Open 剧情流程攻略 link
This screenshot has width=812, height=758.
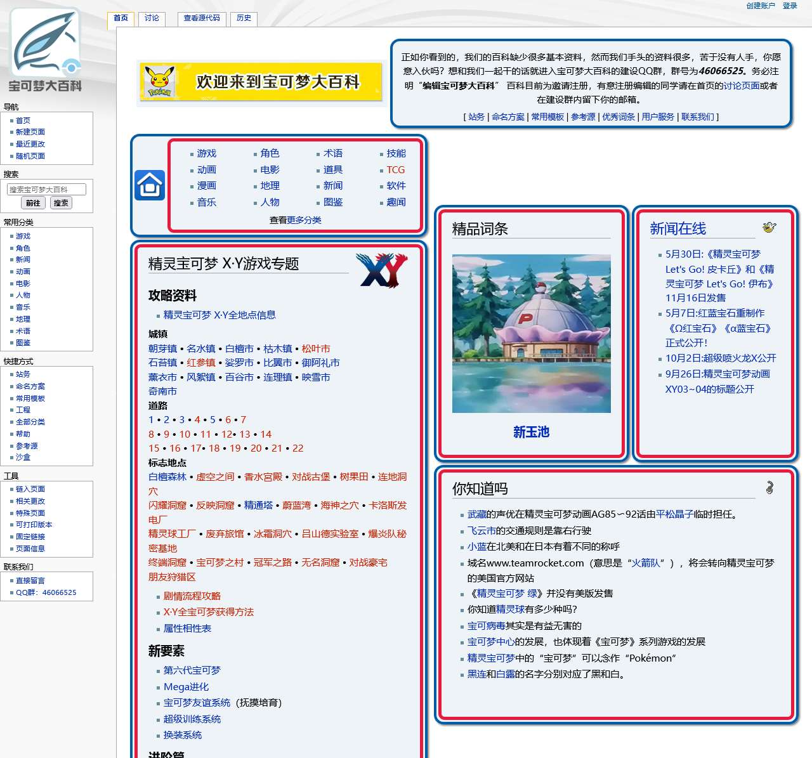(192, 596)
